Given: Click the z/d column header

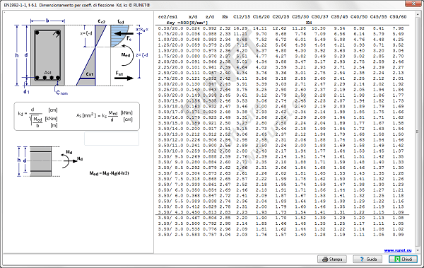Looking at the screenshot, I should pos(210,17).
